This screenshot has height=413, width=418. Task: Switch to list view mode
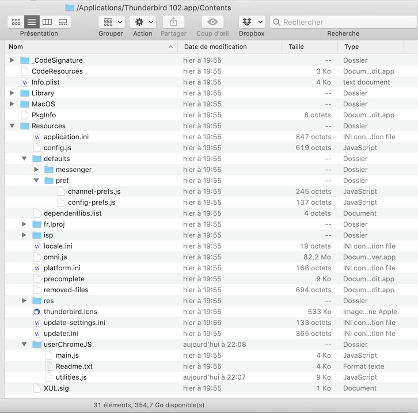(x=32, y=22)
